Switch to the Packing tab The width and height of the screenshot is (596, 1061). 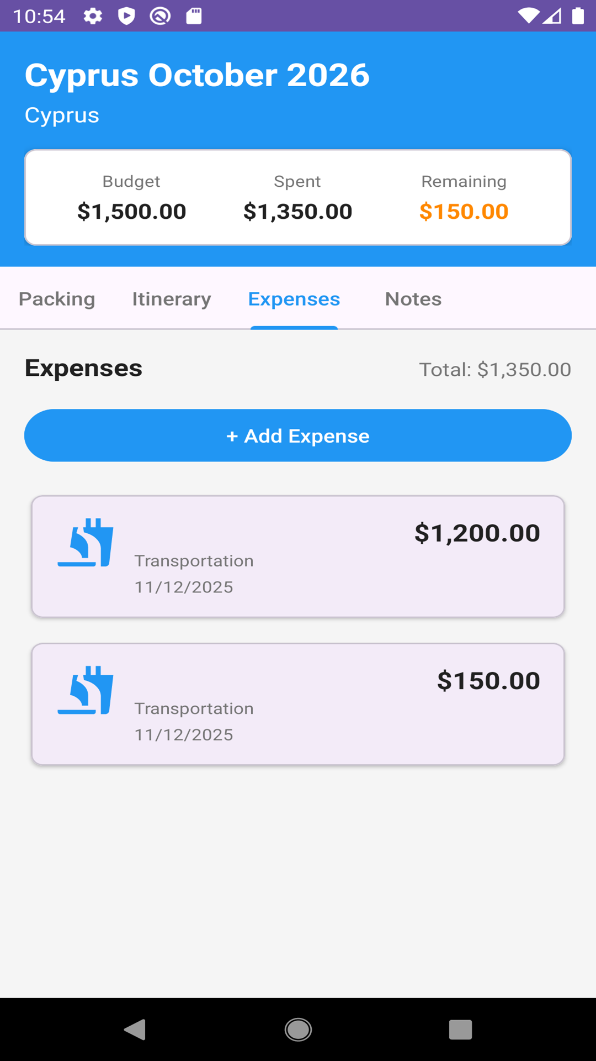57,299
